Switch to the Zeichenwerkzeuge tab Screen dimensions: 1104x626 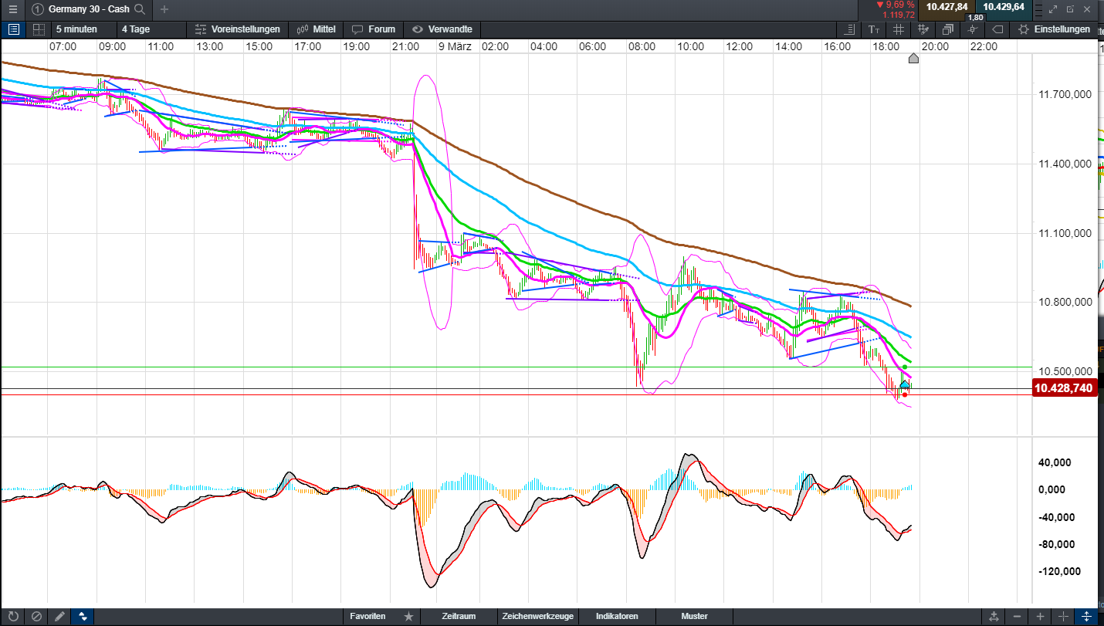(x=537, y=617)
